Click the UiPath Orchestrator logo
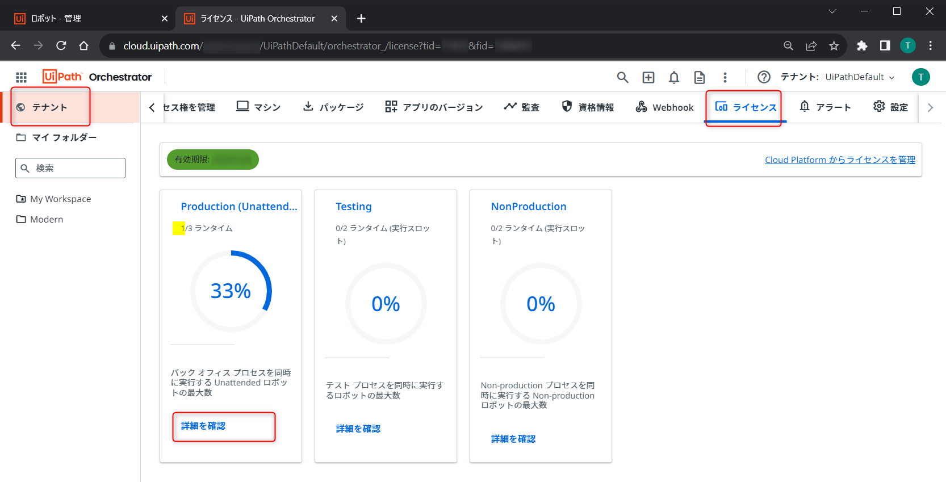 (x=97, y=77)
